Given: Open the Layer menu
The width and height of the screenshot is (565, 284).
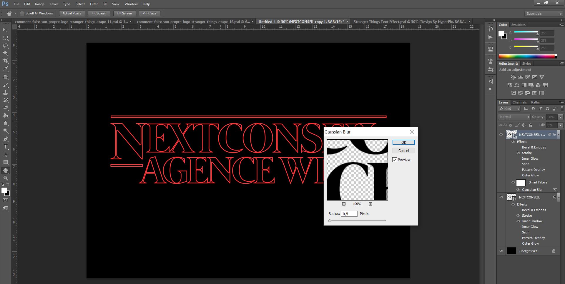Looking at the screenshot, I should tap(54, 4).
